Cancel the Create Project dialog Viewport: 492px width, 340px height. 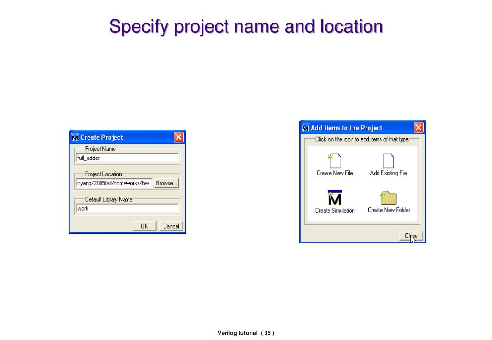(171, 226)
